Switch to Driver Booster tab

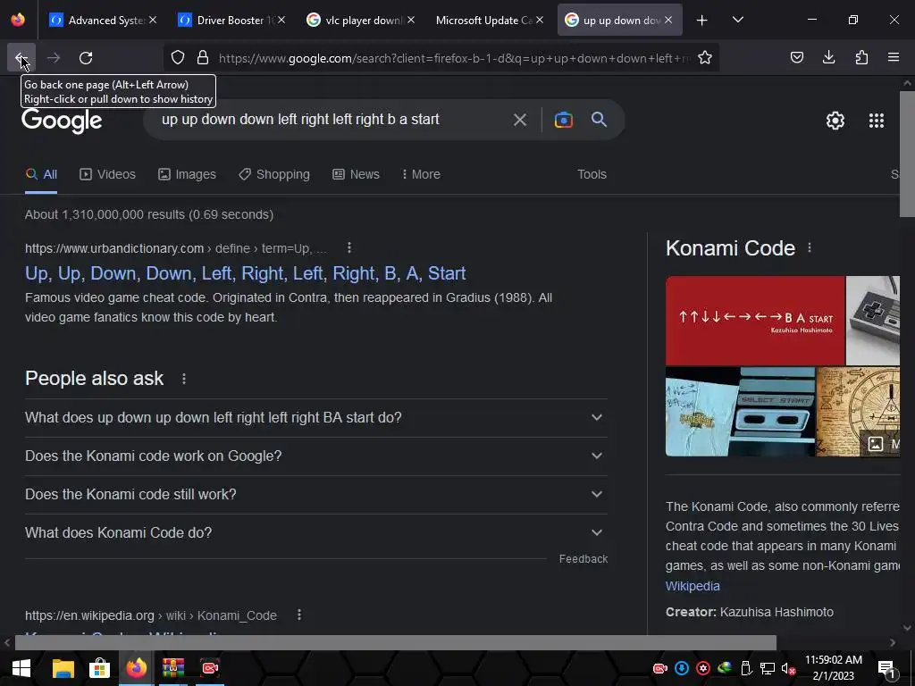click(x=230, y=21)
